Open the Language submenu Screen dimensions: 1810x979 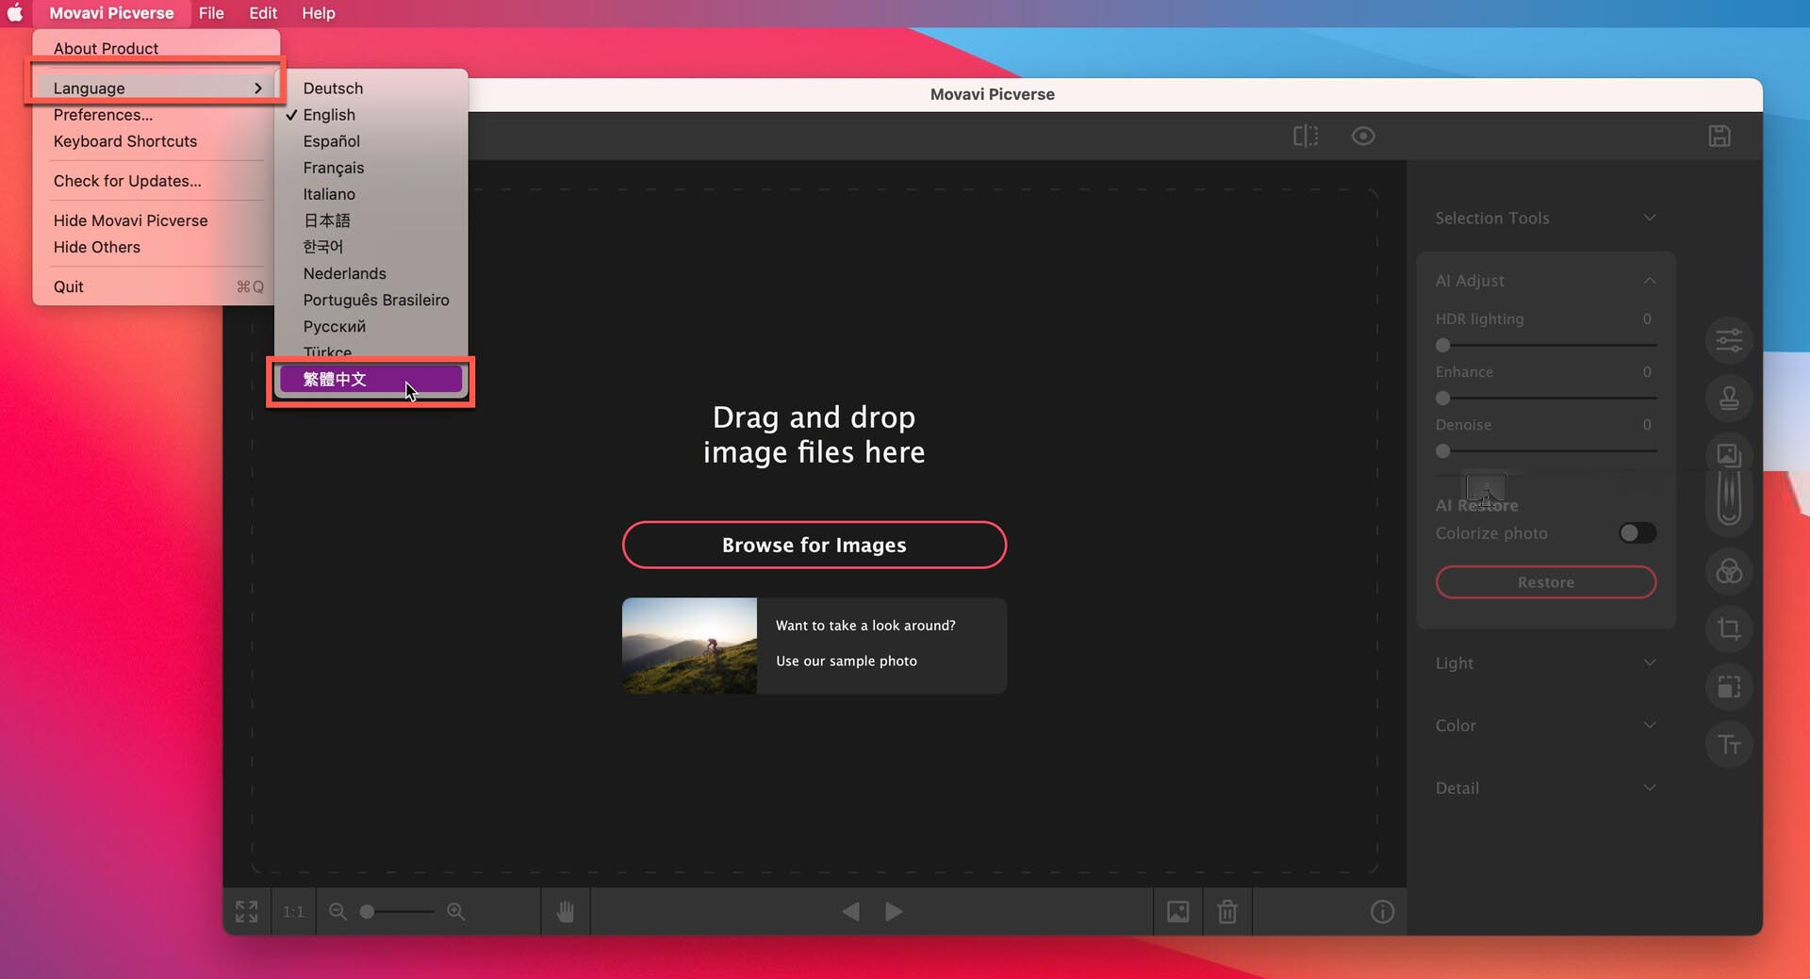(156, 88)
